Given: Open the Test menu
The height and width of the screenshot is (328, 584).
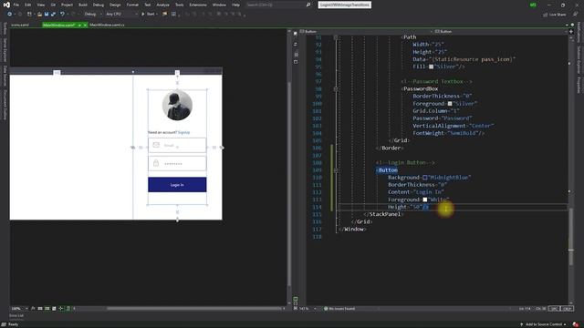Looking at the screenshot, I should [x=148, y=5].
